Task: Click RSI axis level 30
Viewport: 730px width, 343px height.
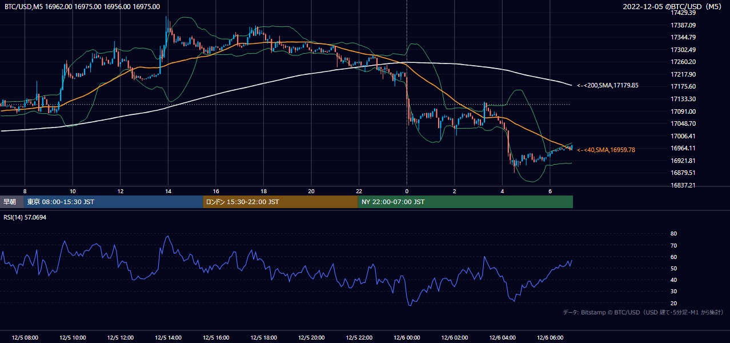Action: (673, 291)
